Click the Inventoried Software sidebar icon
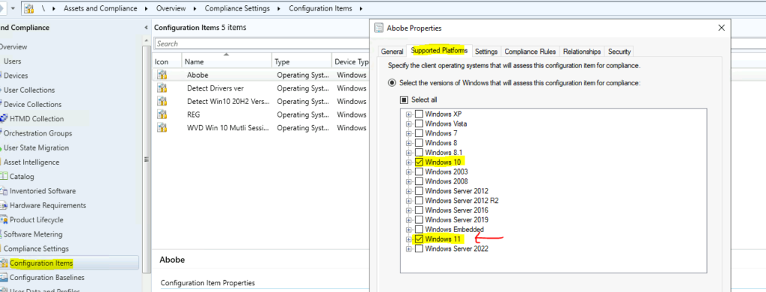This screenshot has width=766, height=292. click(4, 191)
